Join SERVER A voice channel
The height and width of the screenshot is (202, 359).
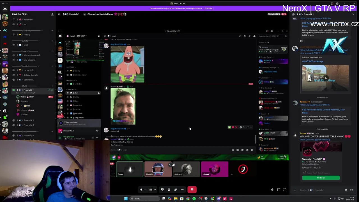[x=33, y=80]
